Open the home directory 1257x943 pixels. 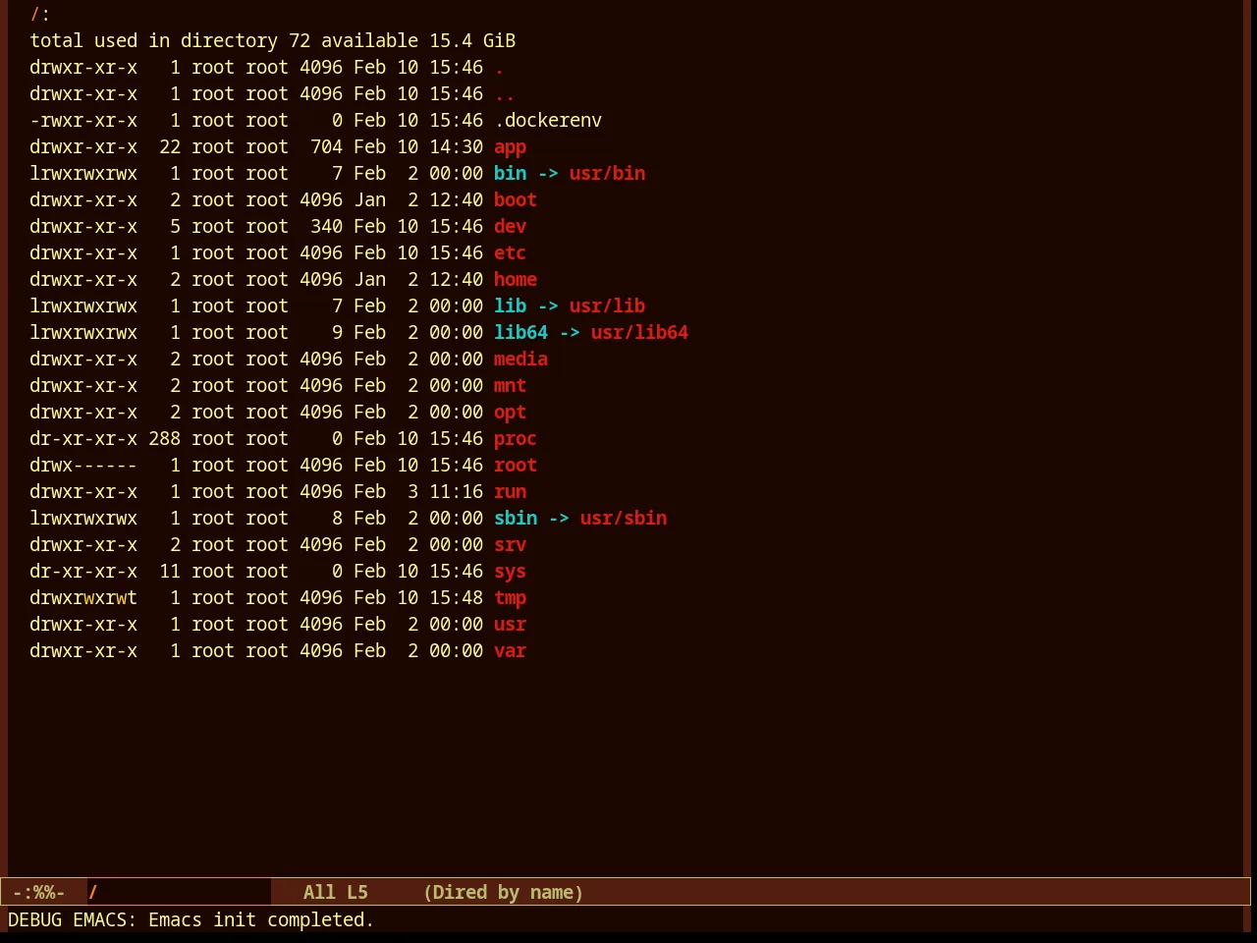click(515, 280)
